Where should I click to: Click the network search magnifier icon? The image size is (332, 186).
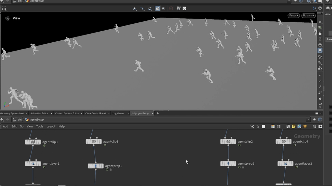point(314,126)
